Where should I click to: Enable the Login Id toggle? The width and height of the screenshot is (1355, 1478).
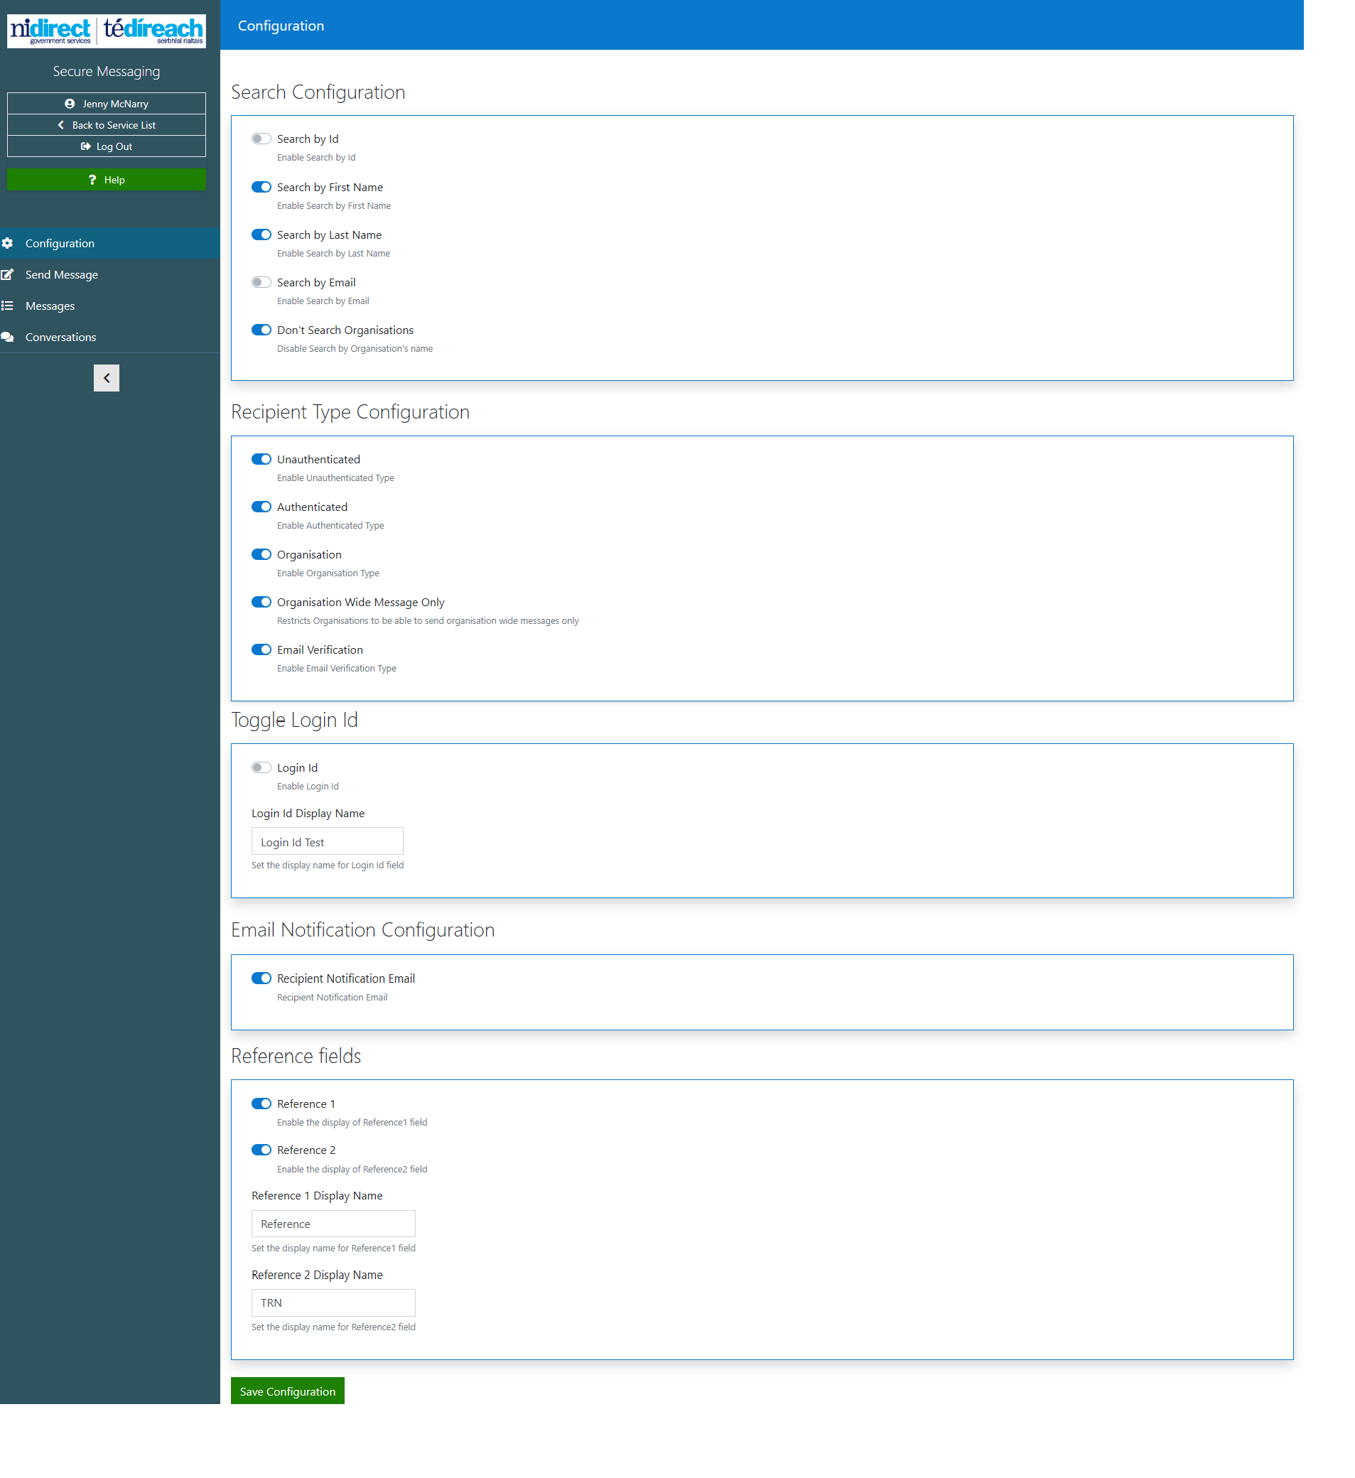point(261,767)
